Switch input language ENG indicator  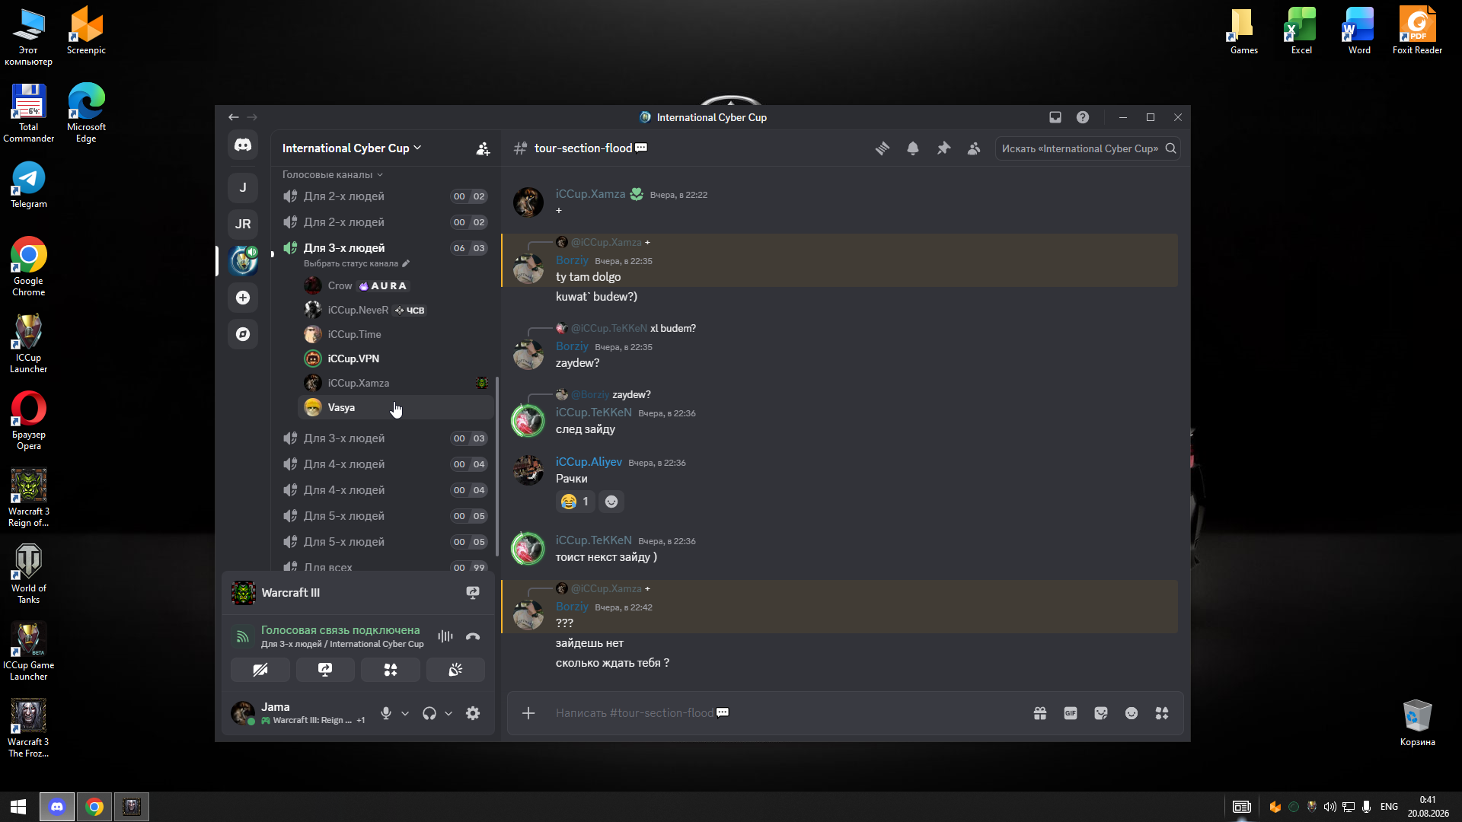1389,807
